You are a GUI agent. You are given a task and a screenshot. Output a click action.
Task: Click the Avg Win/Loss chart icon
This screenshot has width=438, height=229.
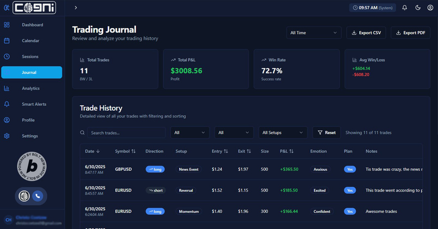(354, 60)
